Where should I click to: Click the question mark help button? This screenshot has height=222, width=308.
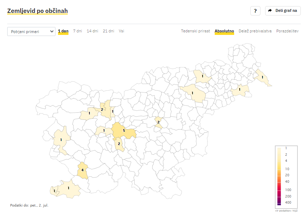(255, 11)
